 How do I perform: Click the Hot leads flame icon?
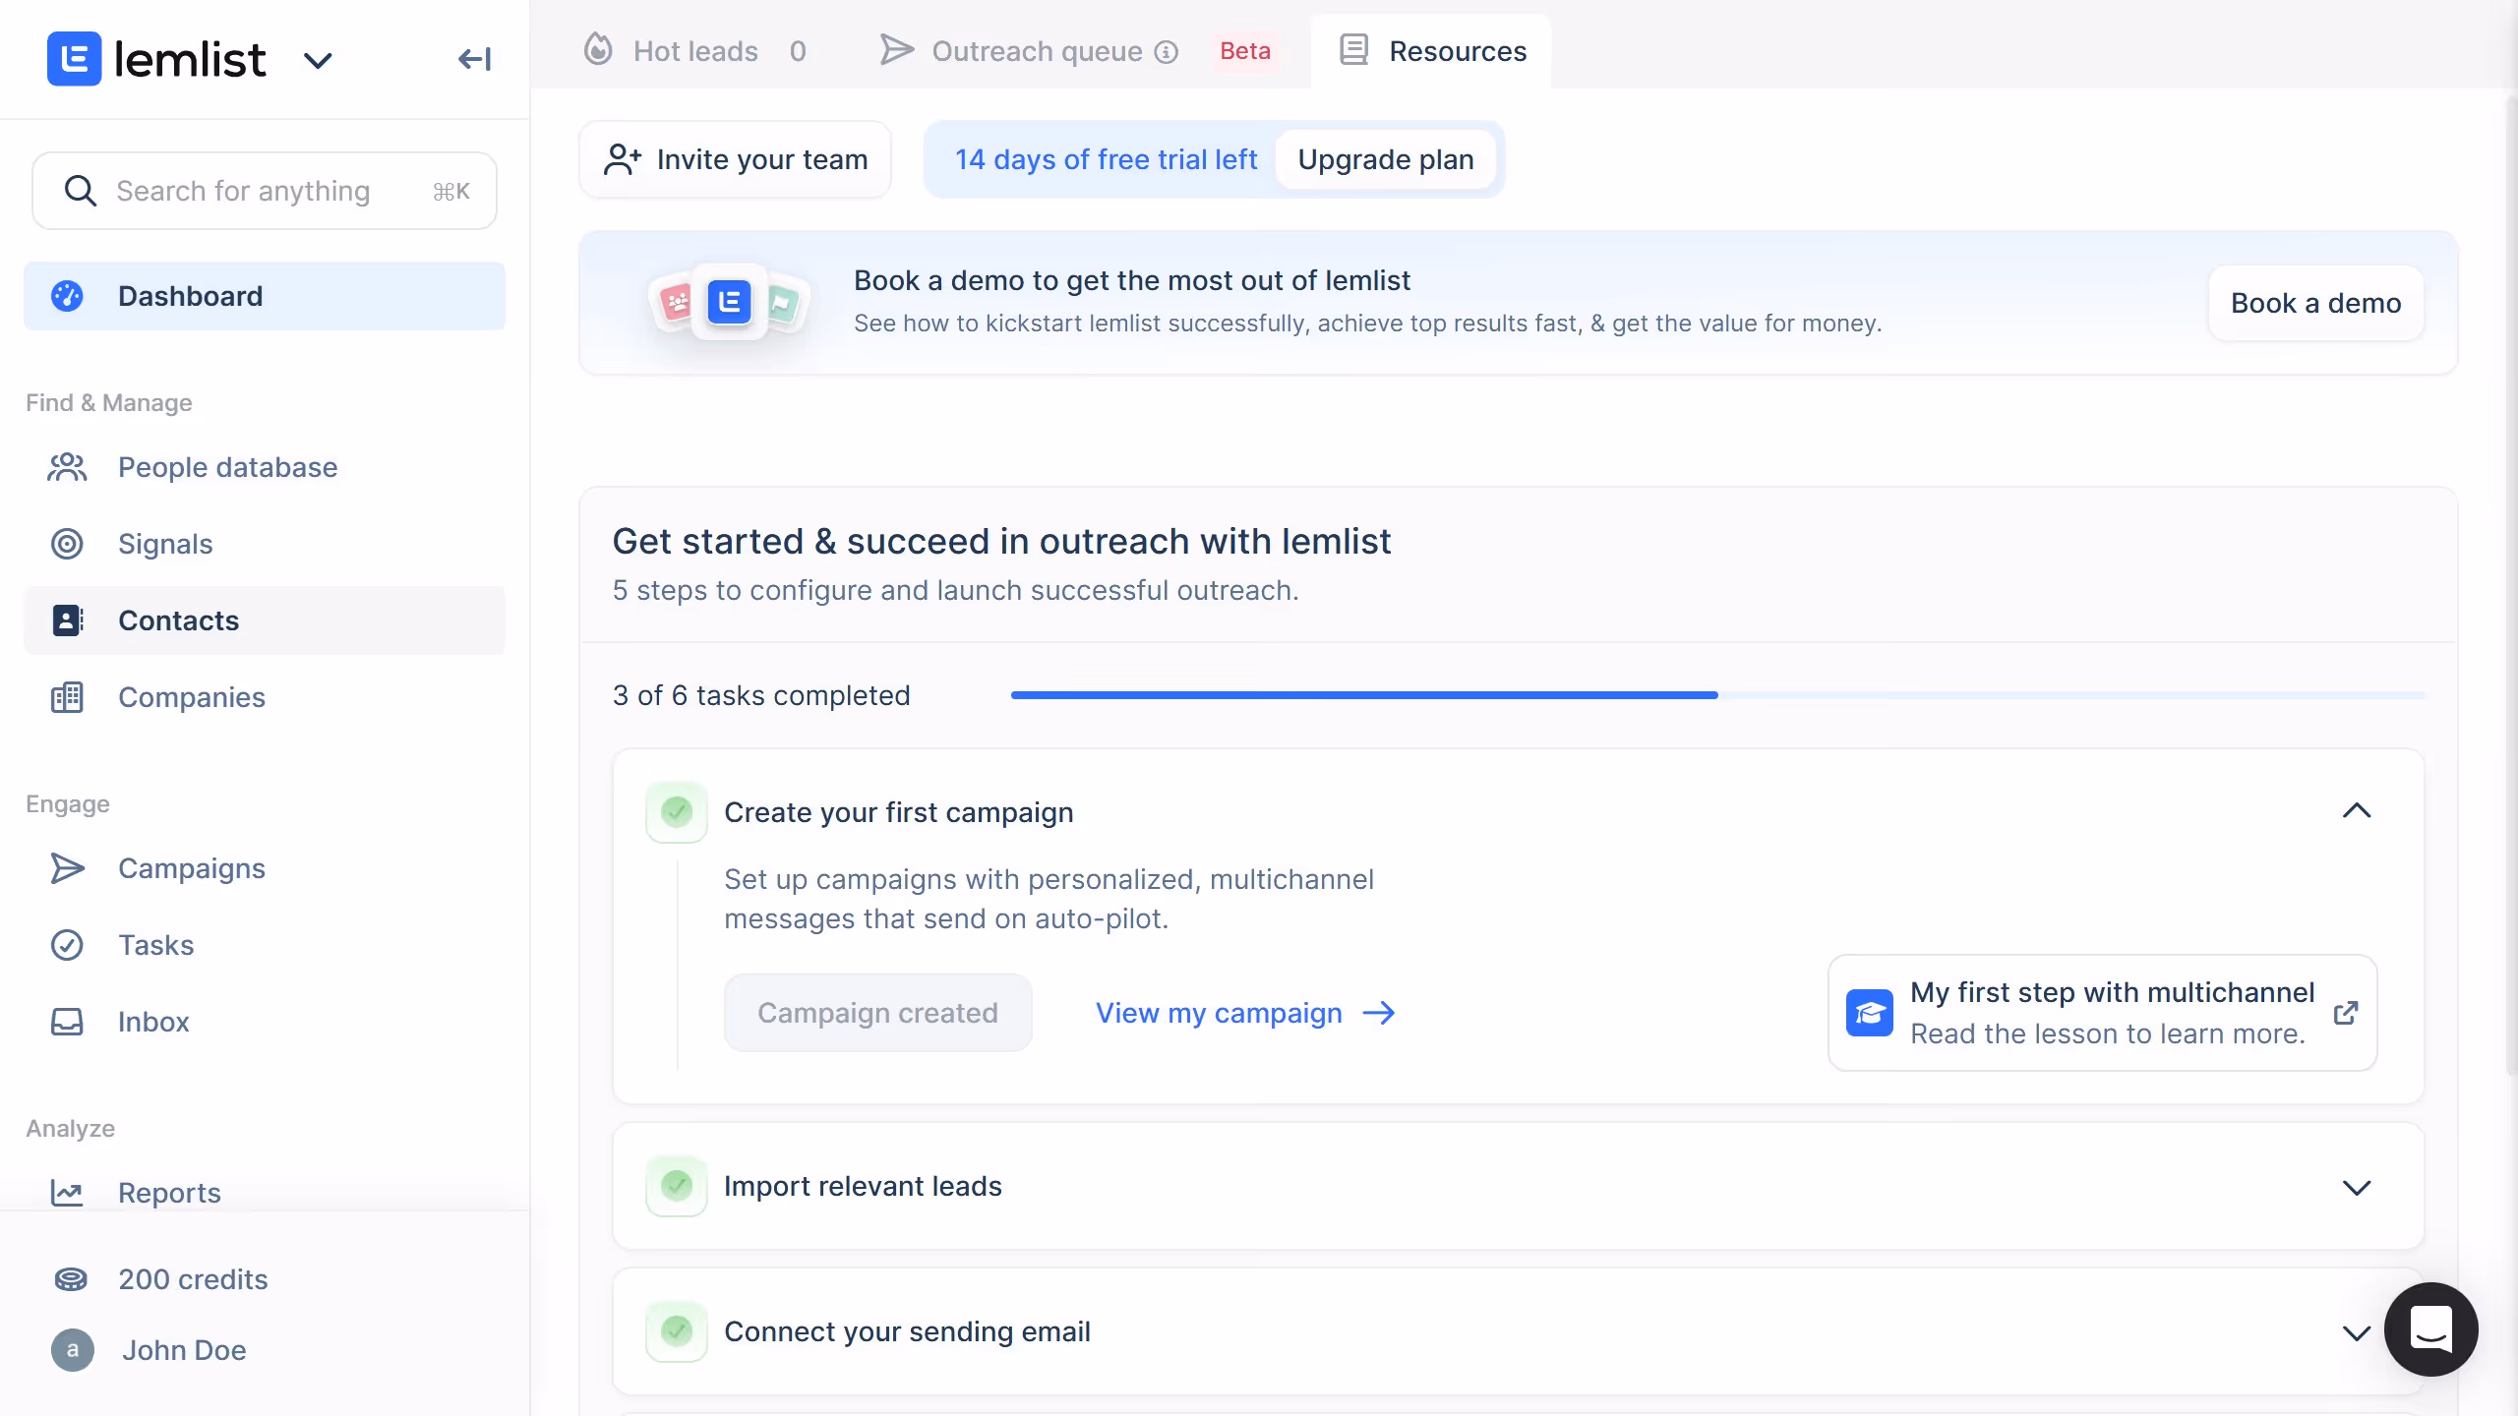click(598, 49)
